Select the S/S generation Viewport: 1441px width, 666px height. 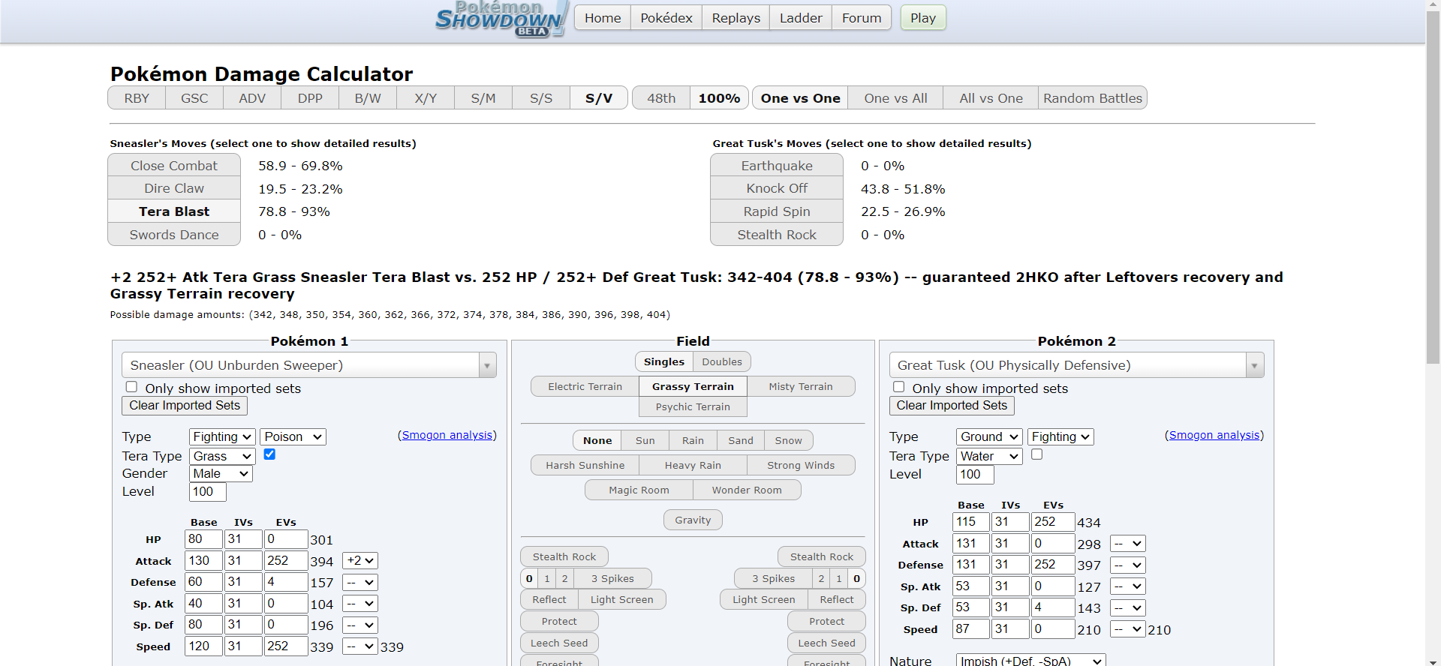point(541,98)
